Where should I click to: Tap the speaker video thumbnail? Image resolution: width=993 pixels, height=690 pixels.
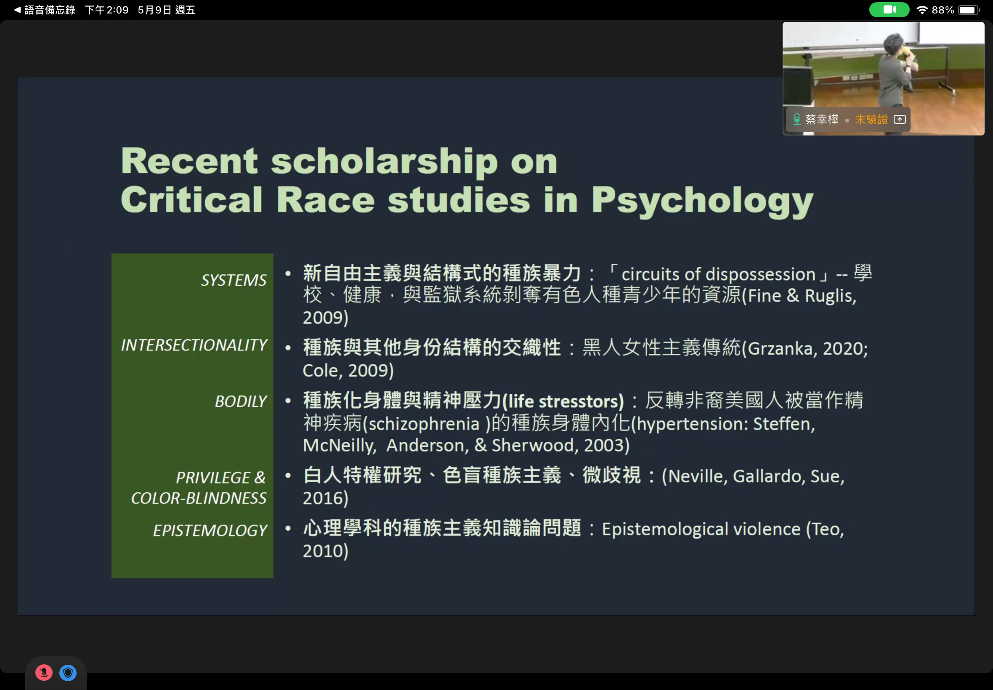pos(883,65)
